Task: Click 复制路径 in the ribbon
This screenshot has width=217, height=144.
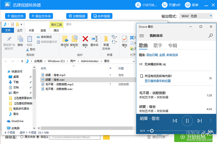Action: pyautogui.click(x=44, y=37)
